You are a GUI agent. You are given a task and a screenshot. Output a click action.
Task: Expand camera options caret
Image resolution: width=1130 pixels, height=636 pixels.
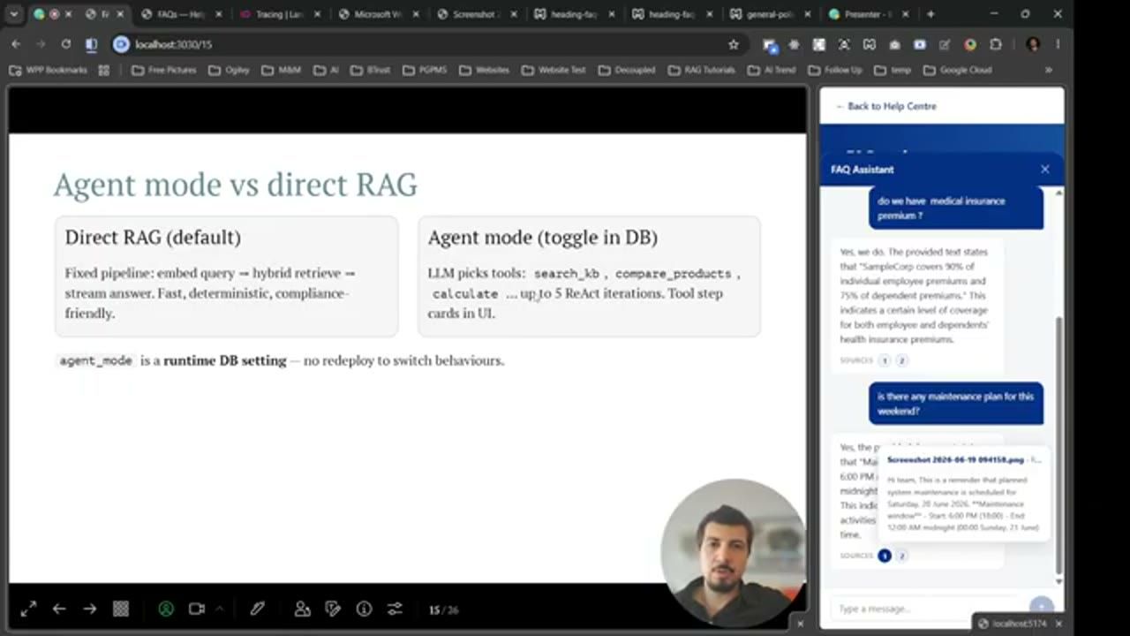point(219,608)
